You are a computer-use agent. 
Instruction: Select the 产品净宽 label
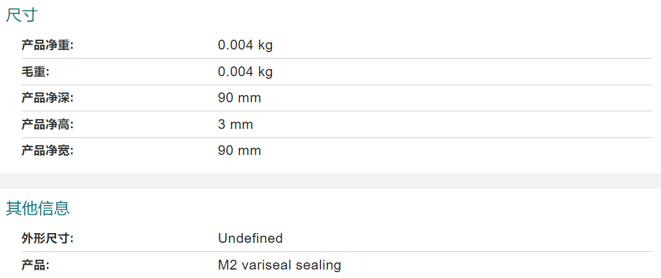click(x=47, y=150)
